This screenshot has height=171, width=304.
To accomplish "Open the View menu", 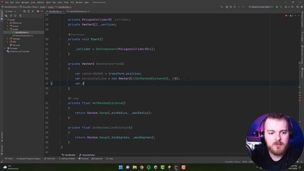I will click(18, 2).
